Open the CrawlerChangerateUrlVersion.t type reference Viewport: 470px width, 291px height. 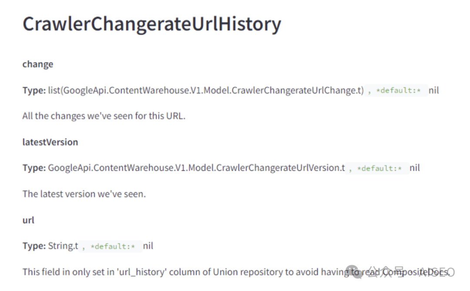click(196, 168)
